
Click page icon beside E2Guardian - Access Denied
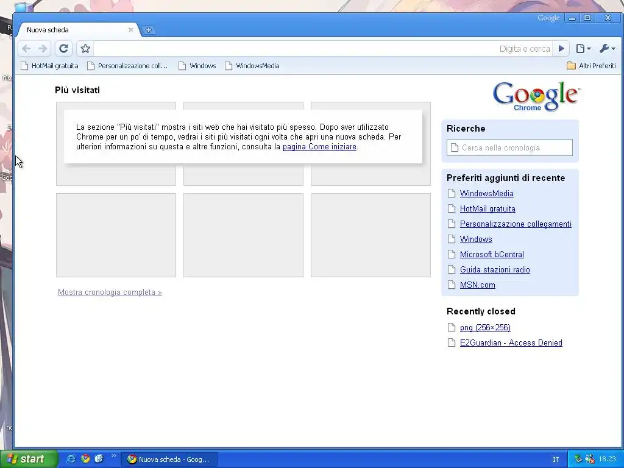452,342
